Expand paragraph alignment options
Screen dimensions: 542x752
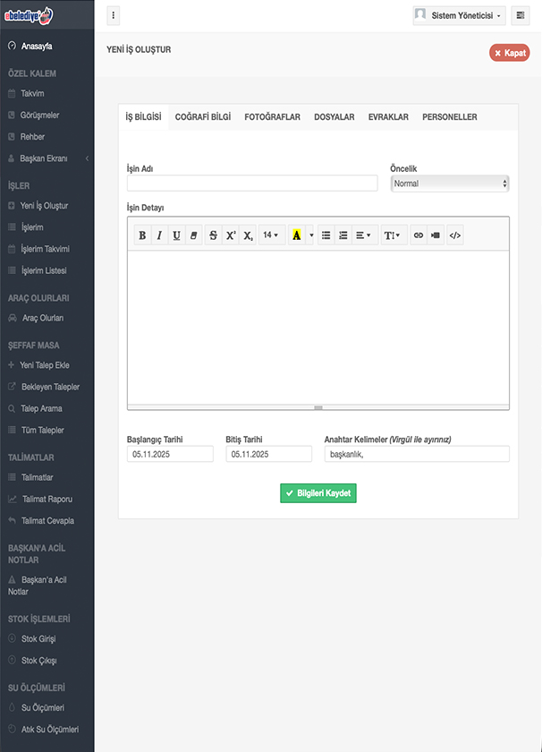(x=363, y=235)
